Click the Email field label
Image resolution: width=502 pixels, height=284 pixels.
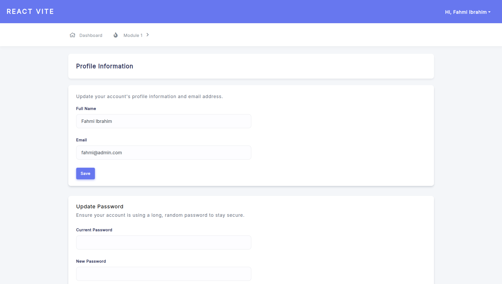pyautogui.click(x=81, y=140)
